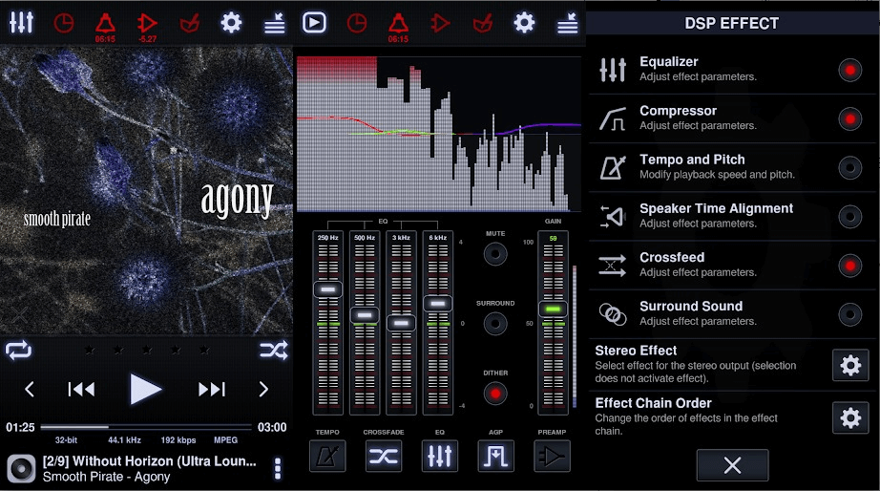This screenshot has height=491, width=880.
Task: Open settings gear in player screen toolbar
Action: (x=231, y=23)
